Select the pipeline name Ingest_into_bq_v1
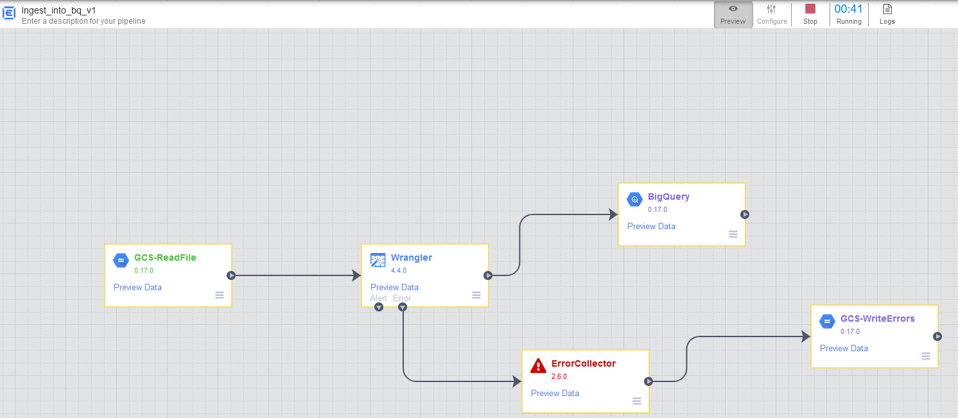 pos(58,10)
